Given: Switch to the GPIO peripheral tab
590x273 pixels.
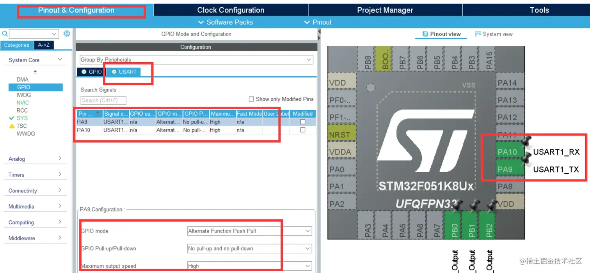Looking at the screenshot, I should click(x=91, y=72).
